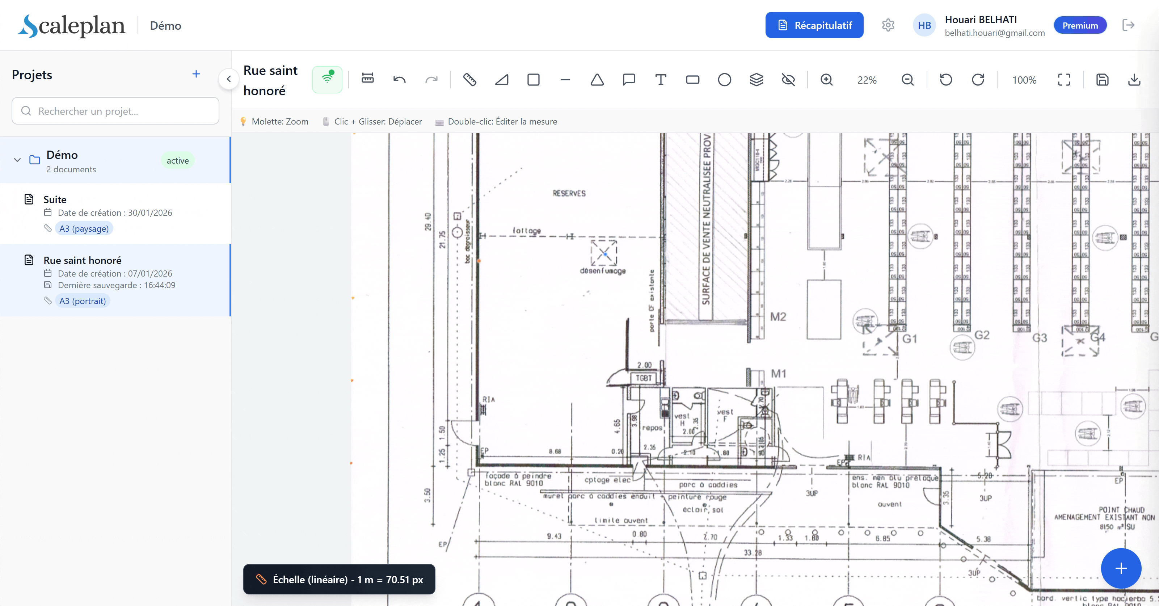
Task: Click the project search field
Action: 115,111
